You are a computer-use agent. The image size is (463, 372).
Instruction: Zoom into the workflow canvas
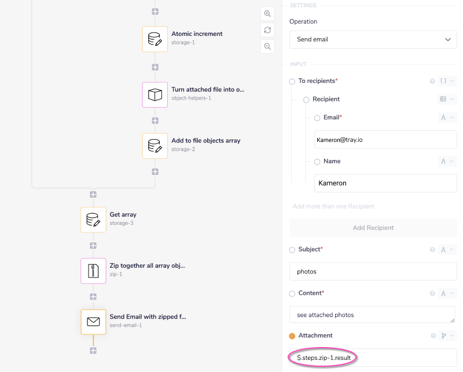(x=267, y=13)
